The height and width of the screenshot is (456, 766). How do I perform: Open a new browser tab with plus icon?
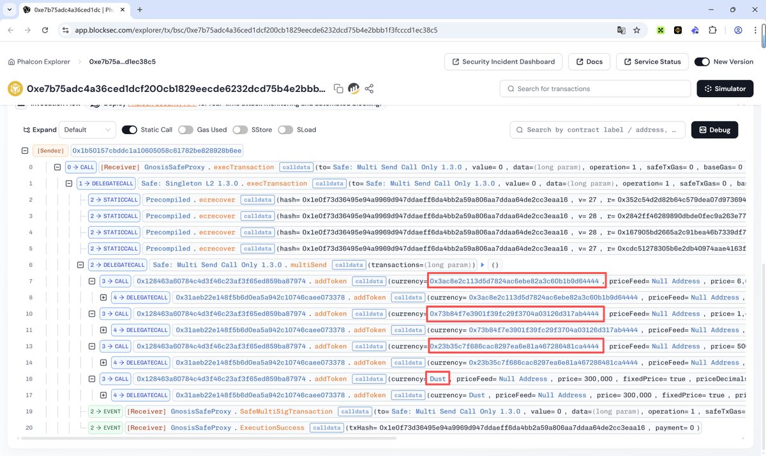point(140,10)
